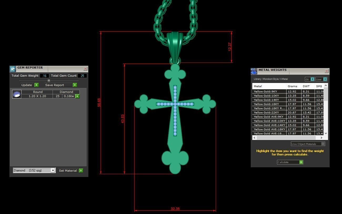
Task: Close the Metal Weights panel
Action: click(326, 71)
